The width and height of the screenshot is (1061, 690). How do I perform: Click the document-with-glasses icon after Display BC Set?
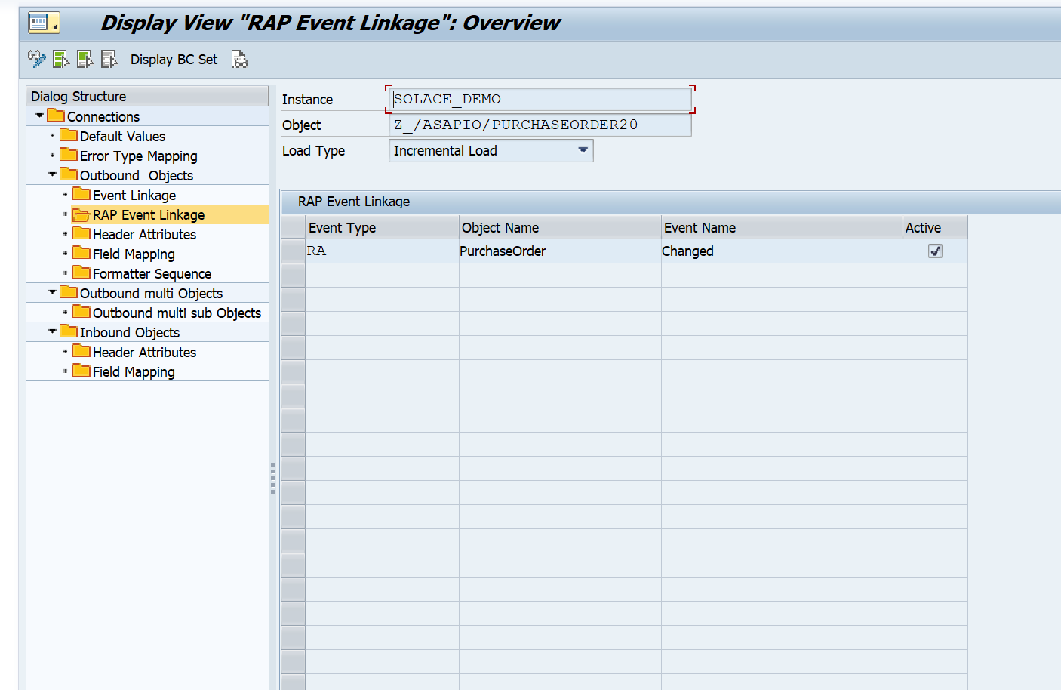click(x=239, y=60)
